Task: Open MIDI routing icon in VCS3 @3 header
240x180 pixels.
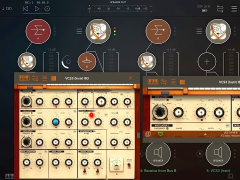Action: click(35, 78)
